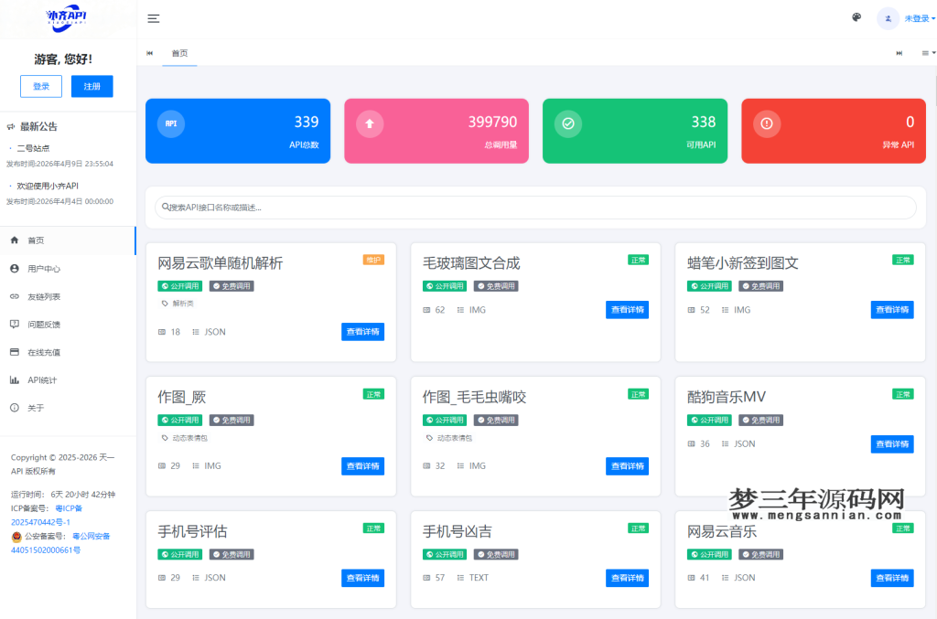Click the hamburger menu icon to collapse sidebar

tap(153, 17)
